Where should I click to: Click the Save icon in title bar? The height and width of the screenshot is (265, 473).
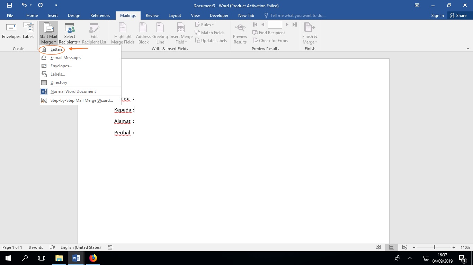coord(9,5)
